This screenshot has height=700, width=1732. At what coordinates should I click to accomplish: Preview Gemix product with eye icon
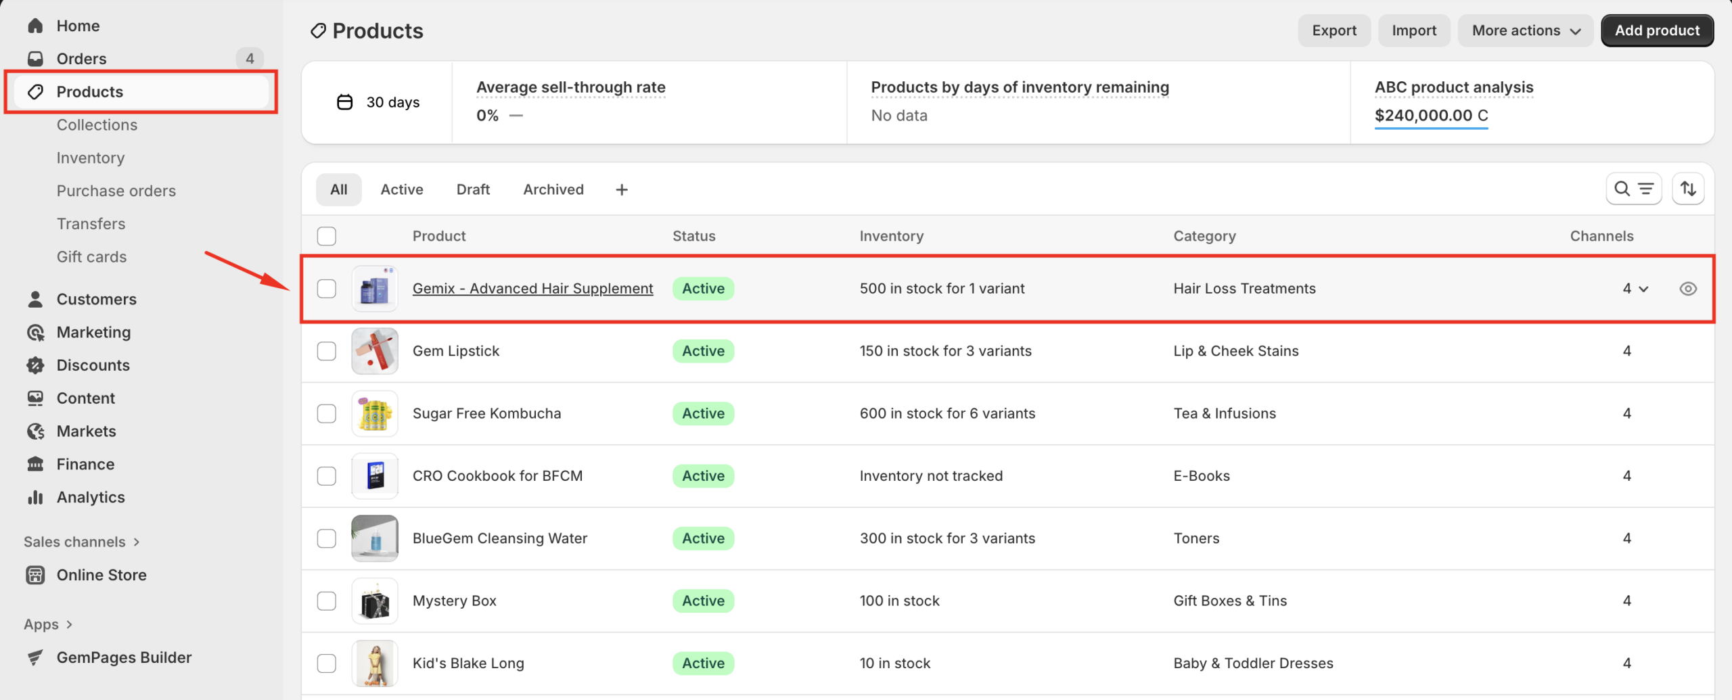click(x=1687, y=289)
